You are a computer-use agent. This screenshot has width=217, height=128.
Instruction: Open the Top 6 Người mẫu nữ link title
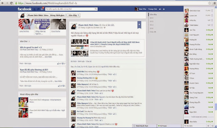[x=115, y=43]
